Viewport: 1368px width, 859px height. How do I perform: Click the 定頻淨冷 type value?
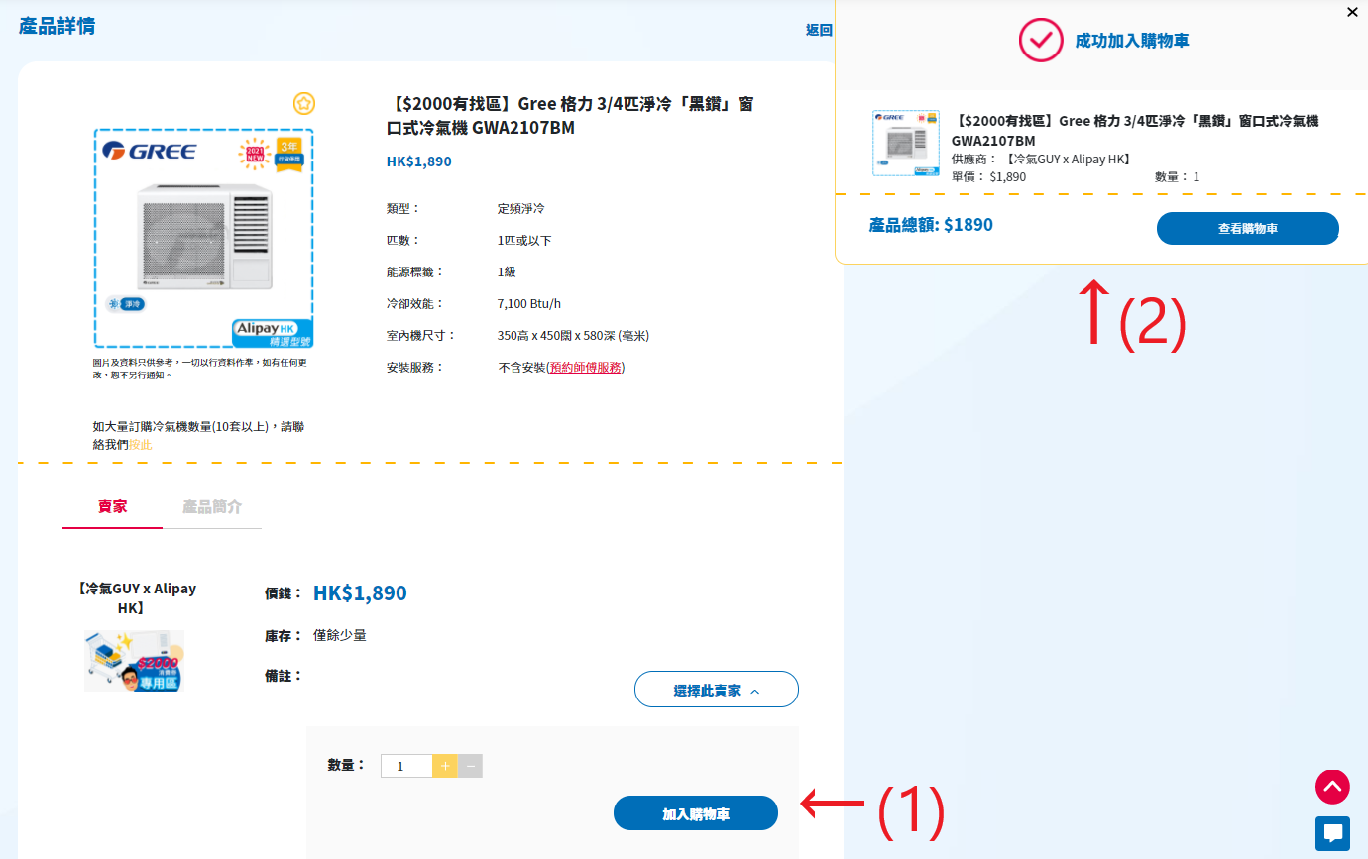point(521,208)
